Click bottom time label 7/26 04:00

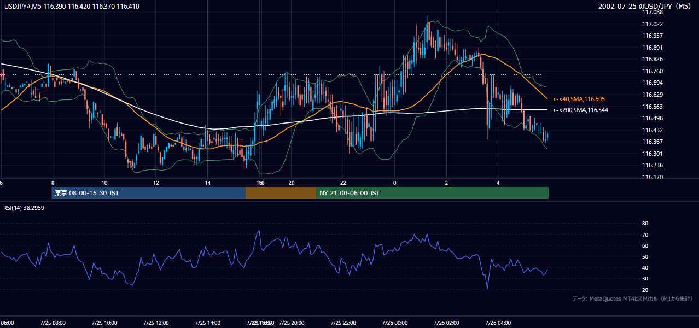coord(498,323)
